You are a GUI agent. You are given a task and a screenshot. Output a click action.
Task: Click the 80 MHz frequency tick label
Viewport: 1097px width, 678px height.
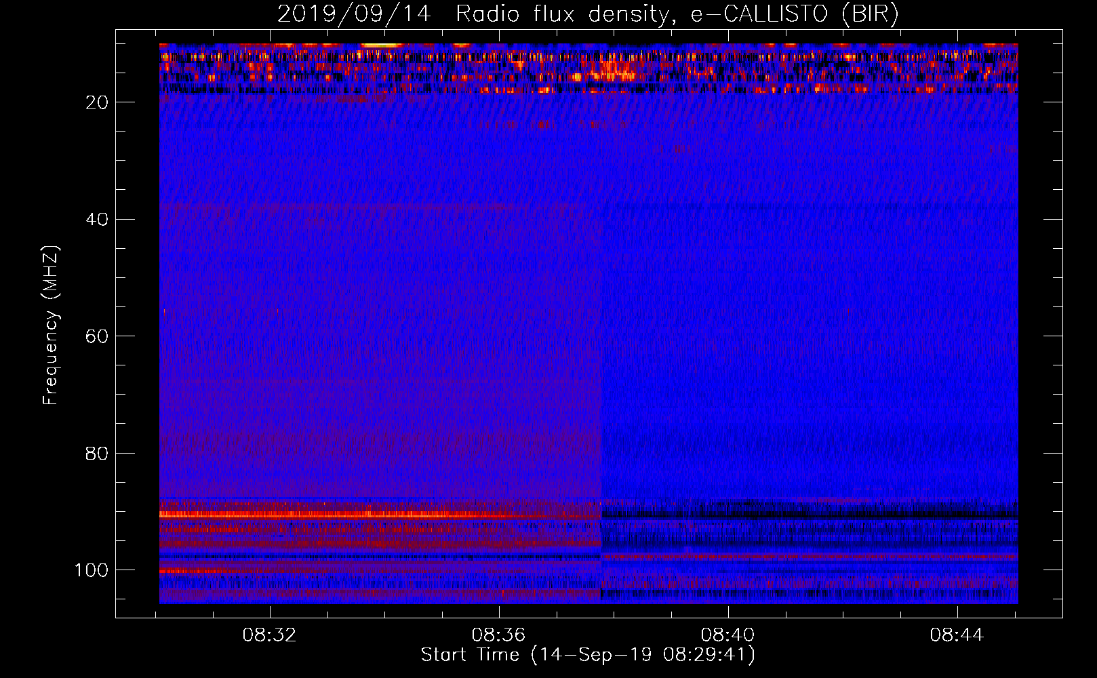coord(97,453)
